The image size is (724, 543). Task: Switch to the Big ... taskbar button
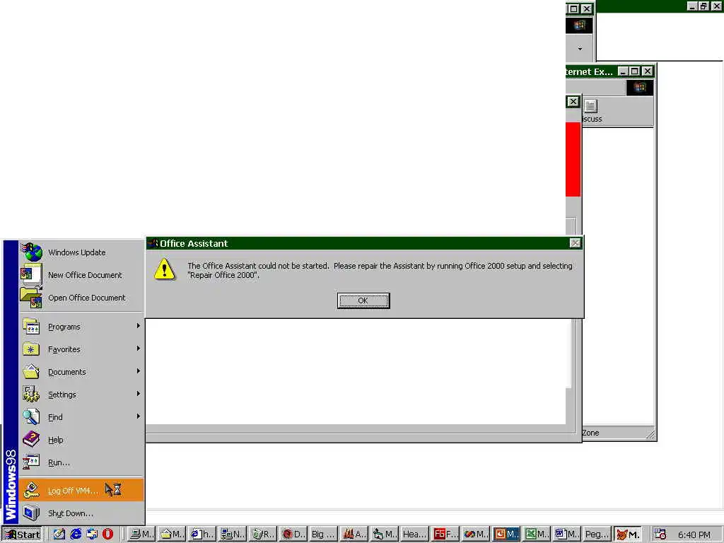pos(322,535)
